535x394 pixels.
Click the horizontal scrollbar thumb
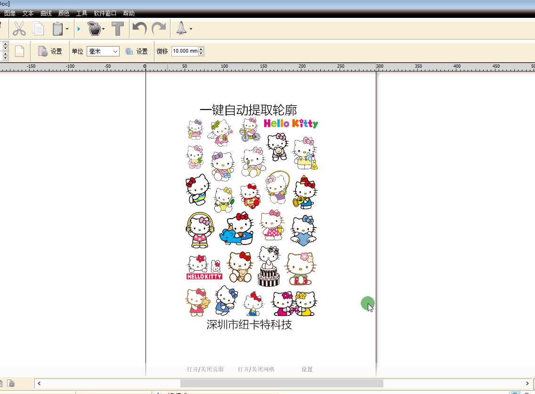coord(282,384)
